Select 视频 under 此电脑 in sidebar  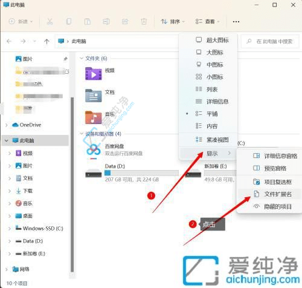point(24,153)
